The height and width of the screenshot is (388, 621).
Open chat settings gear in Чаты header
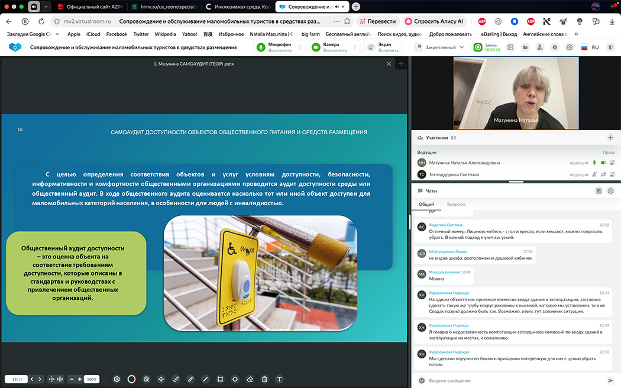(x=611, y=191)
